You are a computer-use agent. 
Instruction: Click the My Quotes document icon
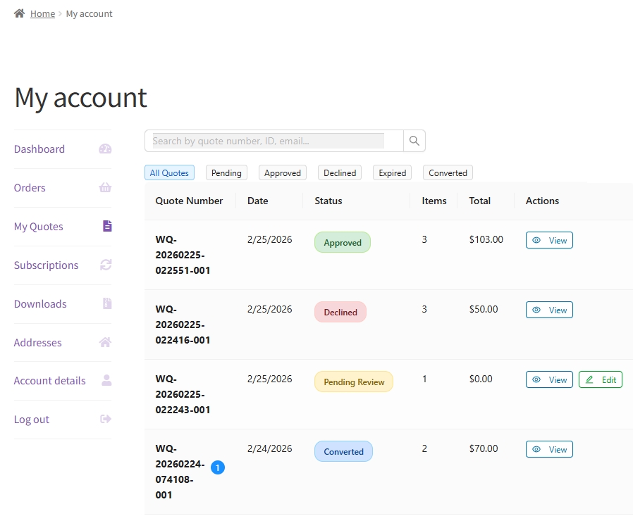coord(107,226)
